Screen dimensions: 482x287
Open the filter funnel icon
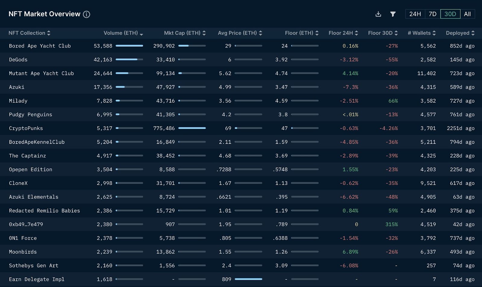(x=393, y=14)
